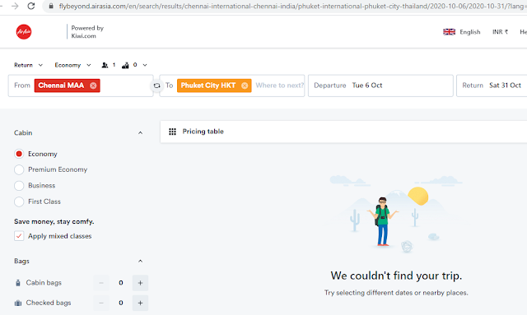Click the lock icon in the address bar
Image resolution: width=527 pixels, height=315 pixels.
pos(51,6)
